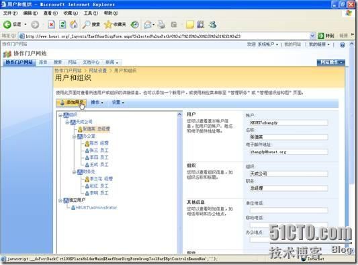358x265 pixels.
Task: Open the 我的链接 dropdown
Action: pos(319,44)
